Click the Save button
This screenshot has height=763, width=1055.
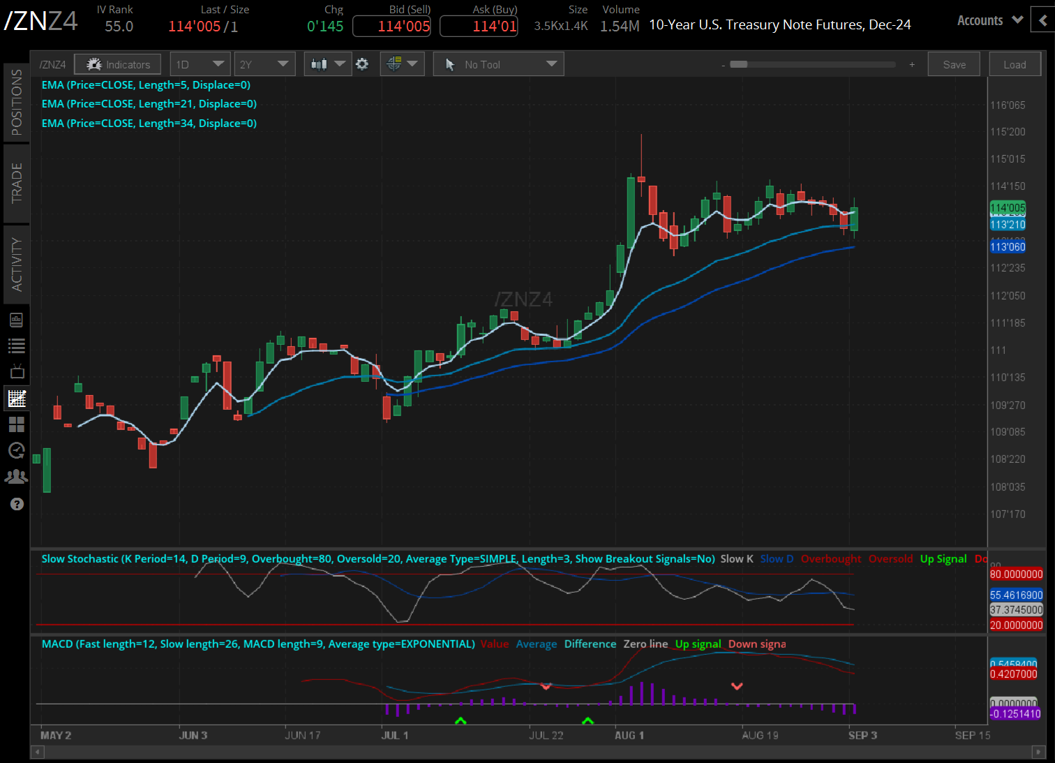click(x=954, y=64)
